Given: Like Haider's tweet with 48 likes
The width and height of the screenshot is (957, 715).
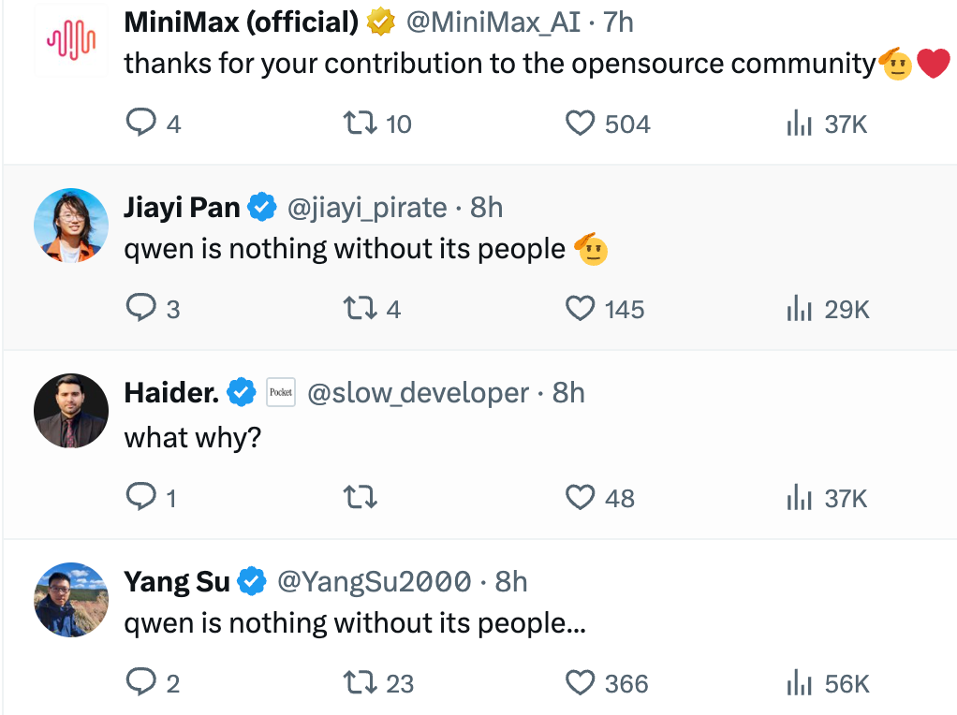Looking at the screenshot, I should pos(581,498).
